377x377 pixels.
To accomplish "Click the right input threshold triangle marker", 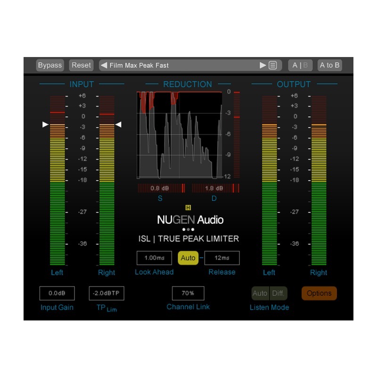I will [118, 124].
